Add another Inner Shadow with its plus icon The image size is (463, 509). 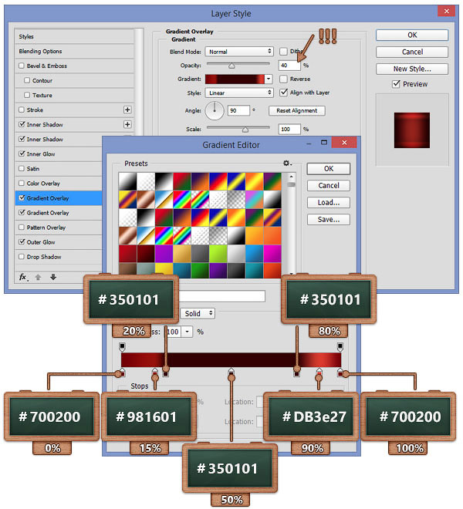click(127, 124)
